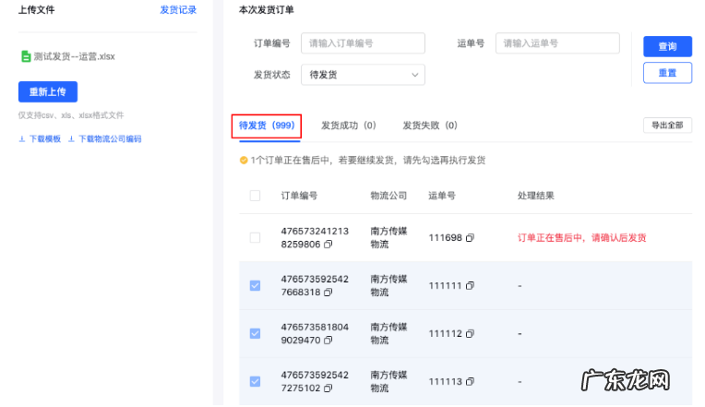Copy waybill number 111112

pos(470,334)
